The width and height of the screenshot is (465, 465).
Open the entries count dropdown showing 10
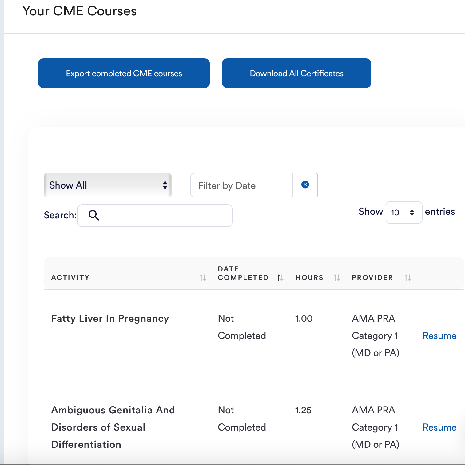click(404, 212)
